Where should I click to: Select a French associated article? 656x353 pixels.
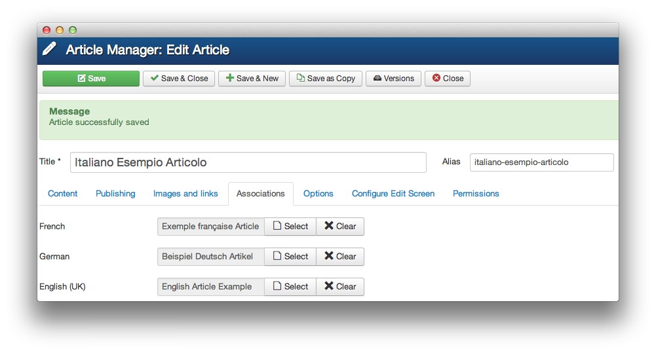(290, 227)
